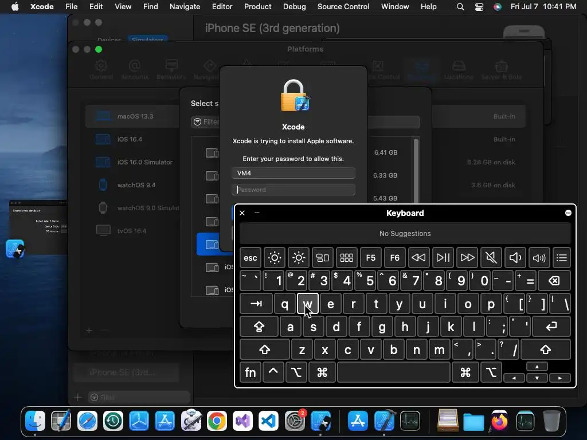Toggle the caps lock key
The height and width of the screenshot is (440, 587).
(259, 326)
